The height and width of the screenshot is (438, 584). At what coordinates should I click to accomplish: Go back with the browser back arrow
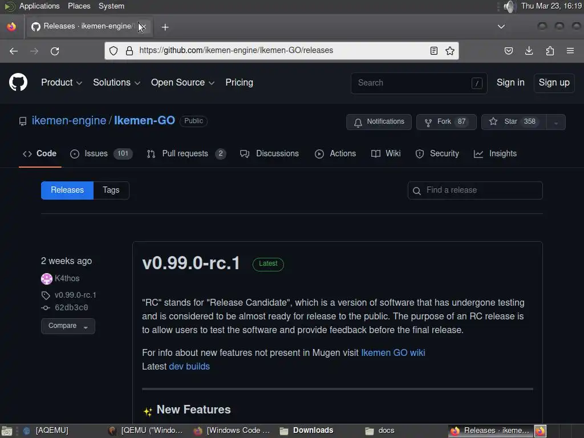14,51
